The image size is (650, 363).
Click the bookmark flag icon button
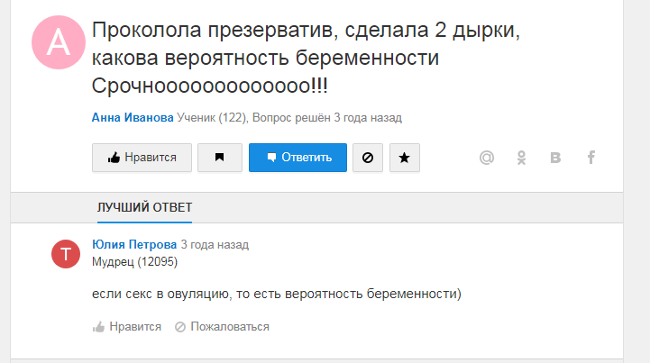pyautogui.click(x=220, y=158)
